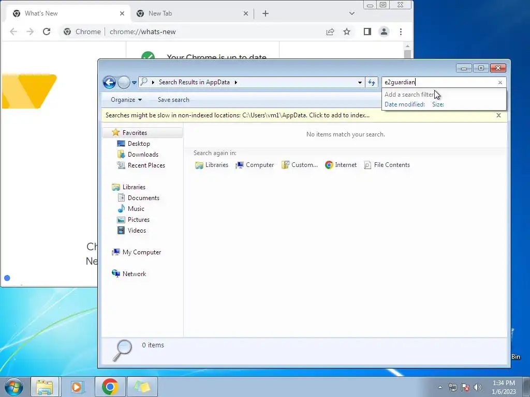Screen dimensions: 530x397
Task: Click Search Results in AppData breadcrumb
Action: (x=194, y=82)
